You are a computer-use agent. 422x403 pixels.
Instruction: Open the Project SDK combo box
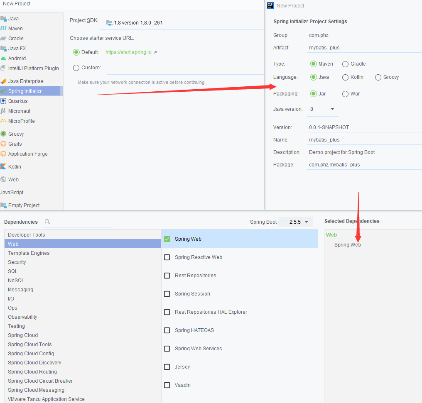[x=182, y=23]
